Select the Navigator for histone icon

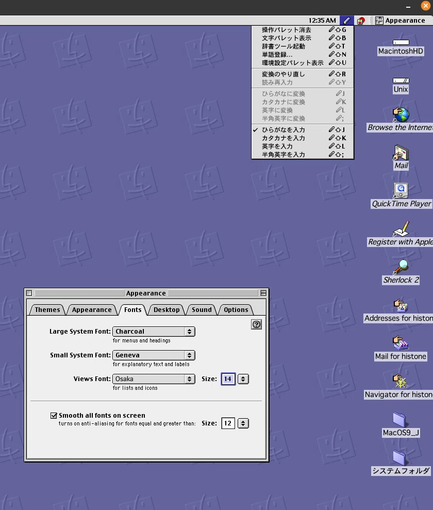pos(401,382)
